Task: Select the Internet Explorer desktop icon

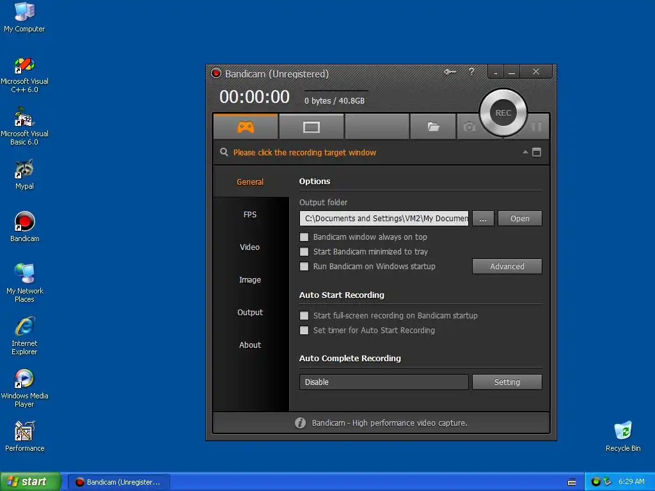Action: click(24, 336)
